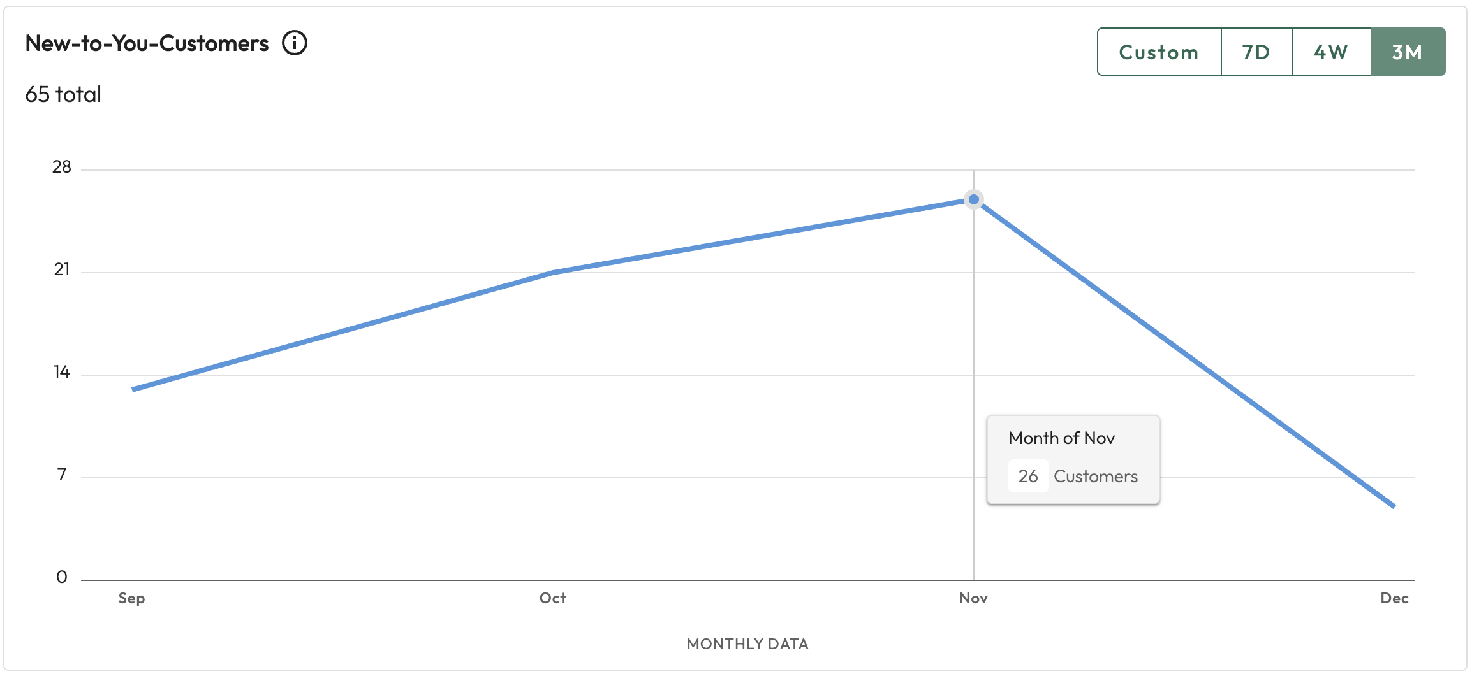Viewport: 1472px width, 674px height.
Task: Click the Sep label on the x-axis
Action: (131, 598)
